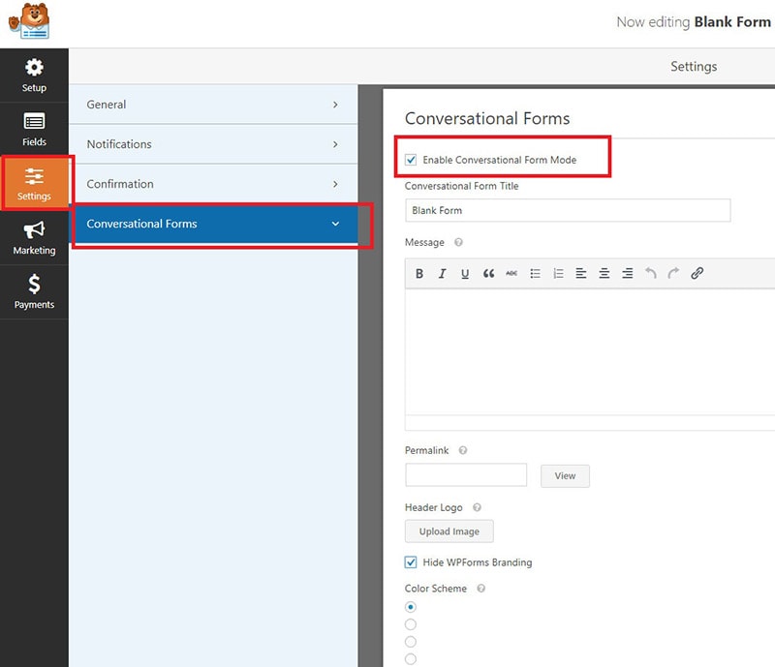
Task: Align message text right
Action: click(627, 273)
